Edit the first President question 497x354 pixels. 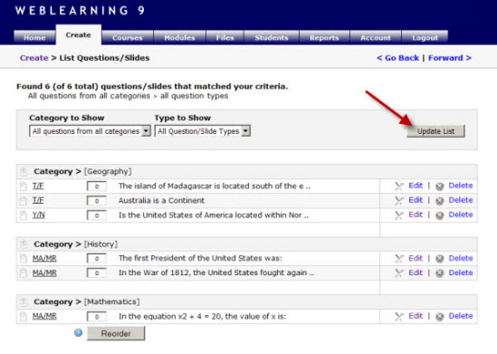tap(416, 258)
